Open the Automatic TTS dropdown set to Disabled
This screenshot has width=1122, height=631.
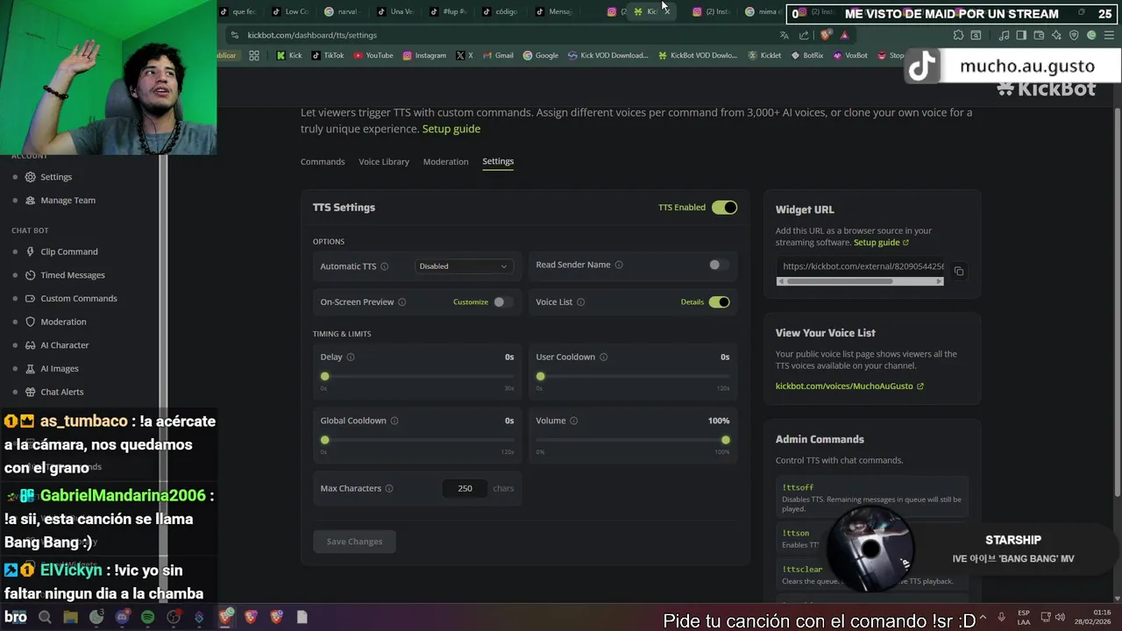(x=463, y=266)
